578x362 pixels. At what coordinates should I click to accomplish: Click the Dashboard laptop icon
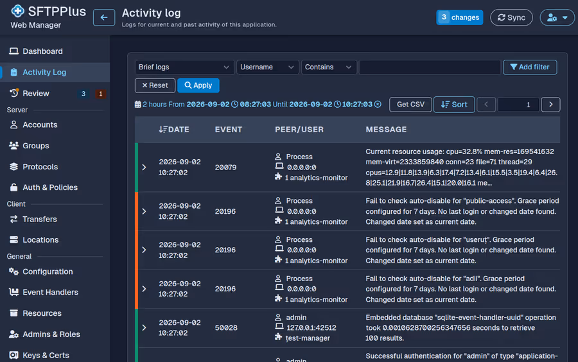coord(13,51)
